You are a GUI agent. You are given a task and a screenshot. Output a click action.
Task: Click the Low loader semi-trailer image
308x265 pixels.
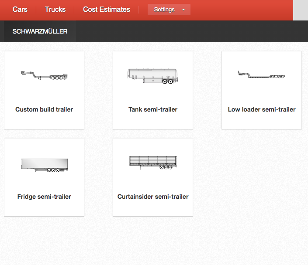click(261, 75)
